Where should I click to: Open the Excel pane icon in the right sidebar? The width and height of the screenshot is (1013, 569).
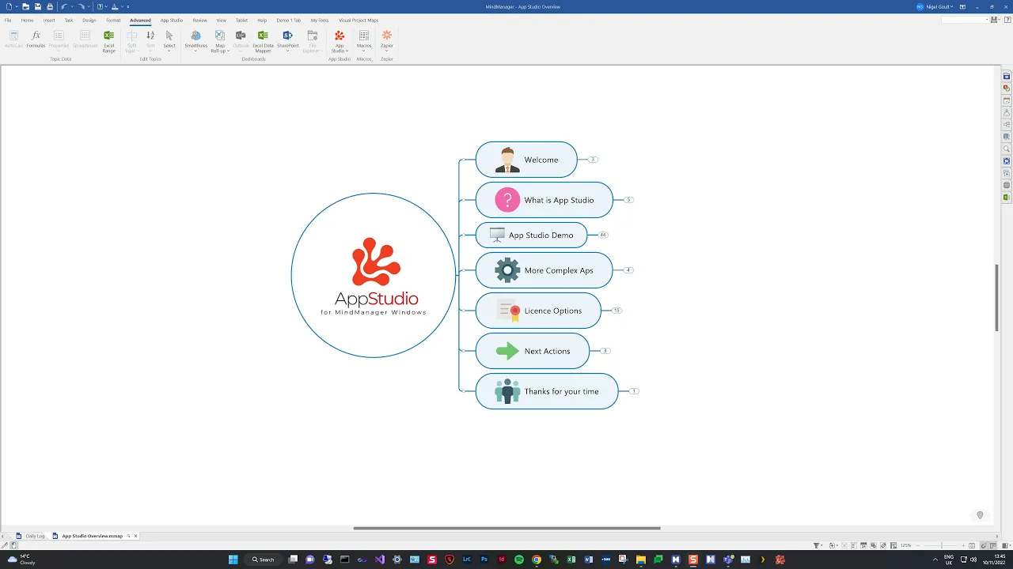tap(1007, 198)
